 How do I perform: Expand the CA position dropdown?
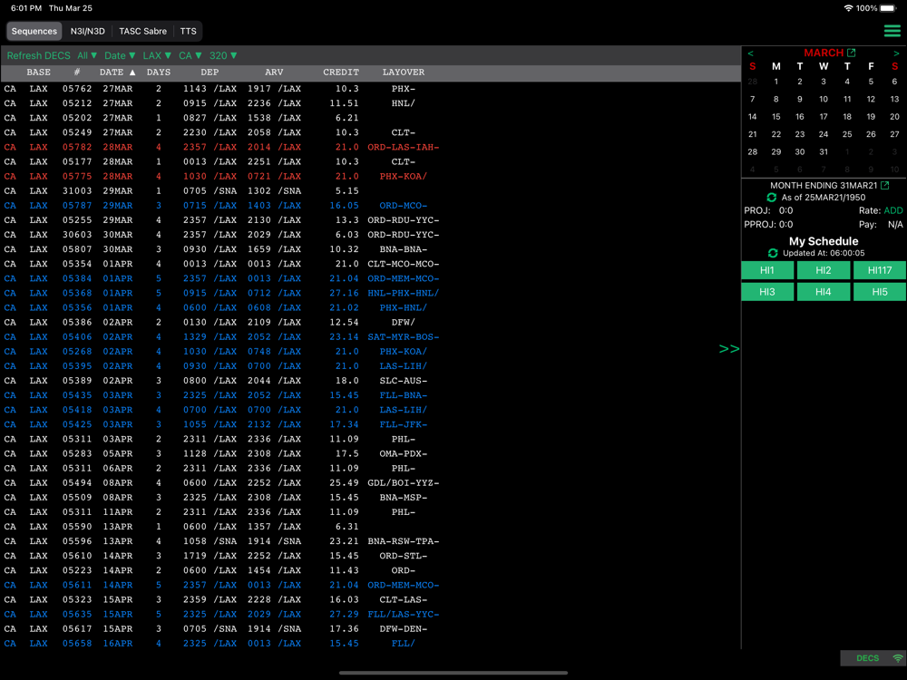tap(190, 55)
